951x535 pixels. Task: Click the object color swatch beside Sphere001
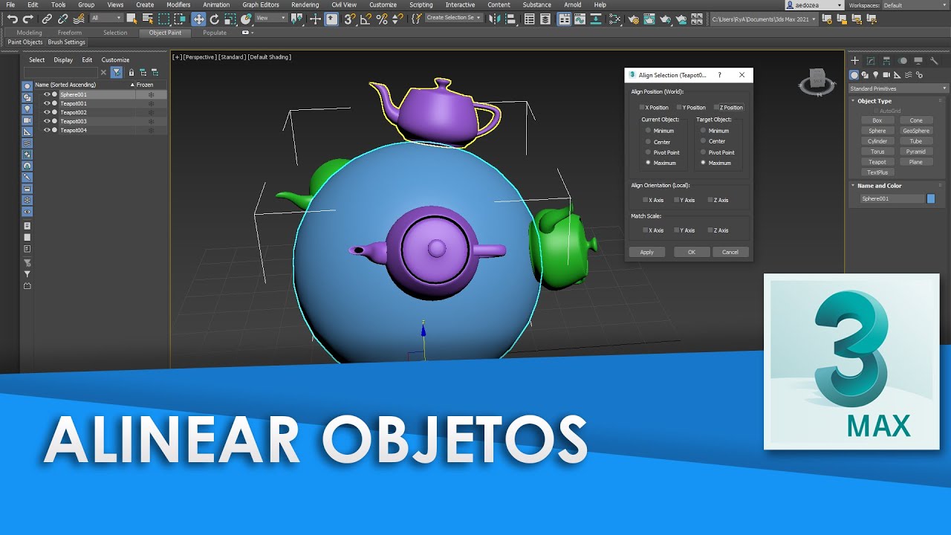coord(931,198)
